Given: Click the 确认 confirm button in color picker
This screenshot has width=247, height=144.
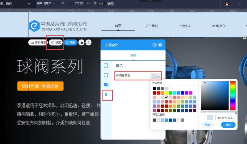Looking at the screenshot, I should coord(228,125).
